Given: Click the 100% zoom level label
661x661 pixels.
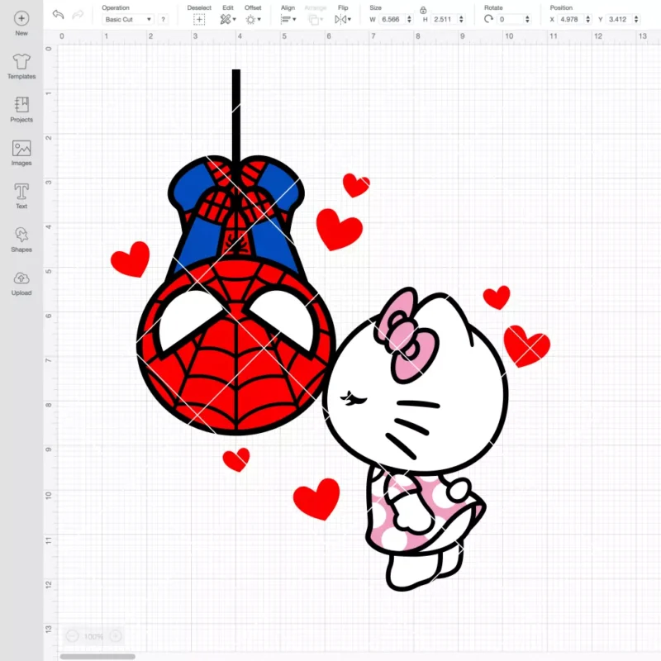Looking at the screenshot, I should click(93, 636).
